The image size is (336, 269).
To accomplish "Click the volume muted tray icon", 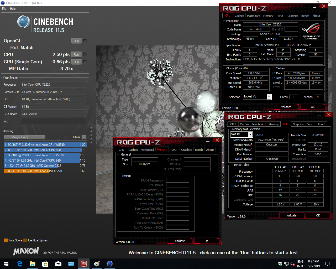I will (293, 264).
